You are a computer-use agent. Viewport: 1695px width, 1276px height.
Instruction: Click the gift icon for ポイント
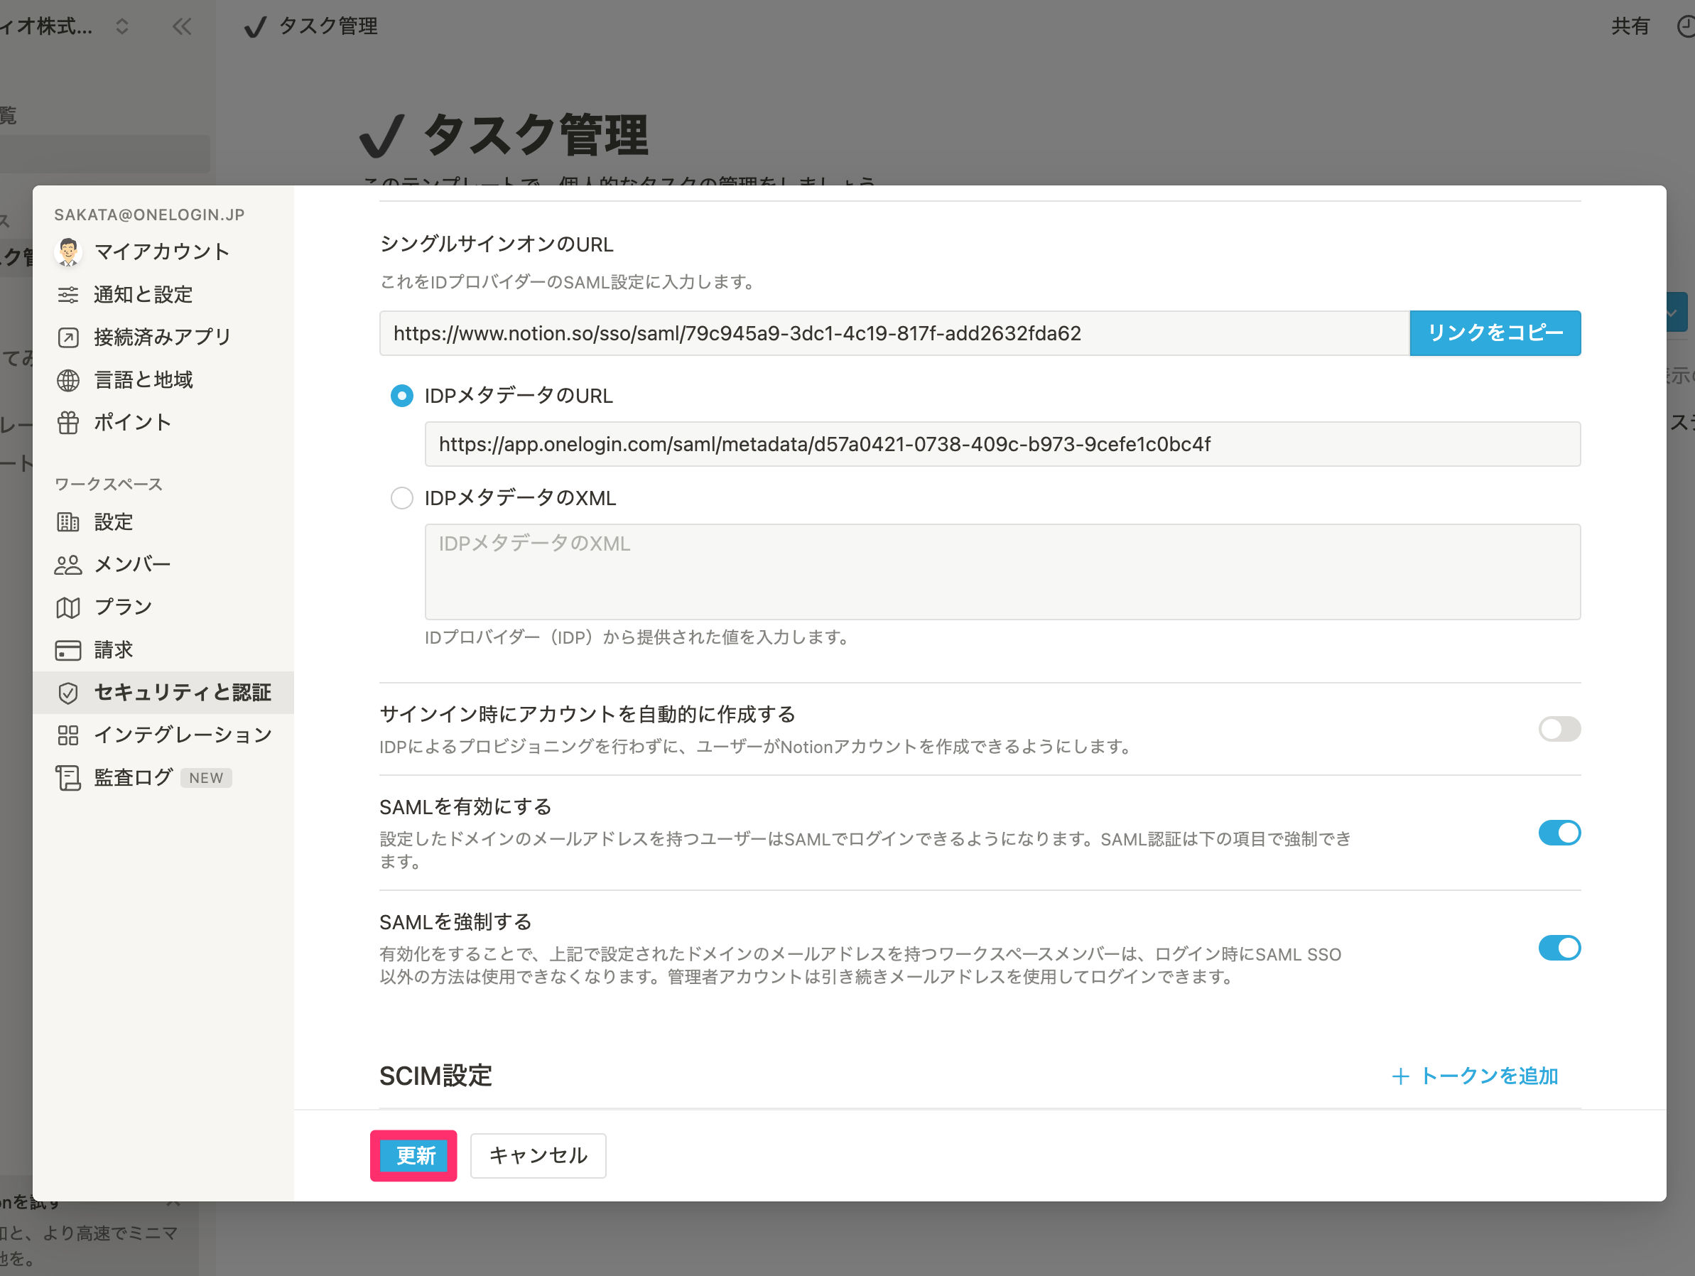68,422
